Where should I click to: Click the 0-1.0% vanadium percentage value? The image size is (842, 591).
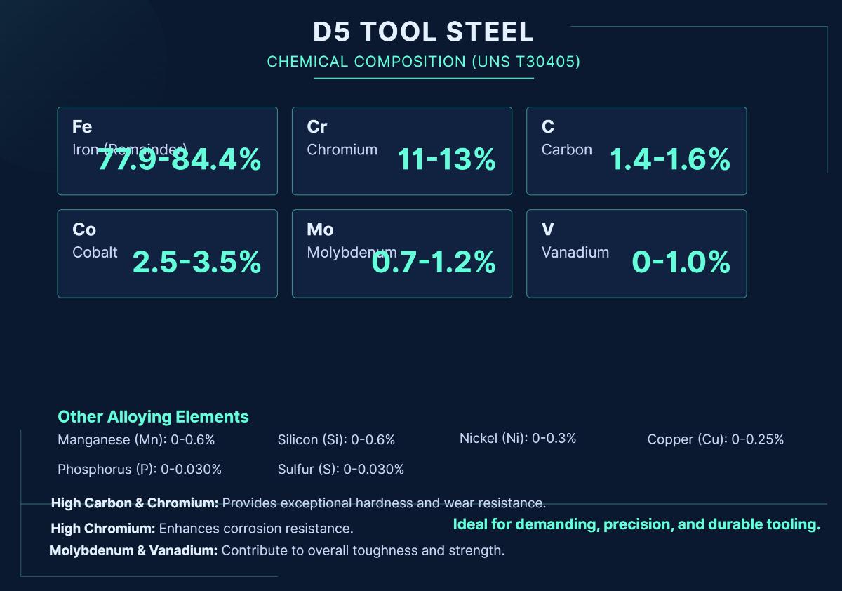pos(681,263)
